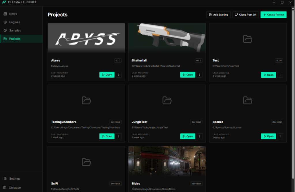
Task: Open more options menu for Abyss
Action: click(x=119, y=75)
